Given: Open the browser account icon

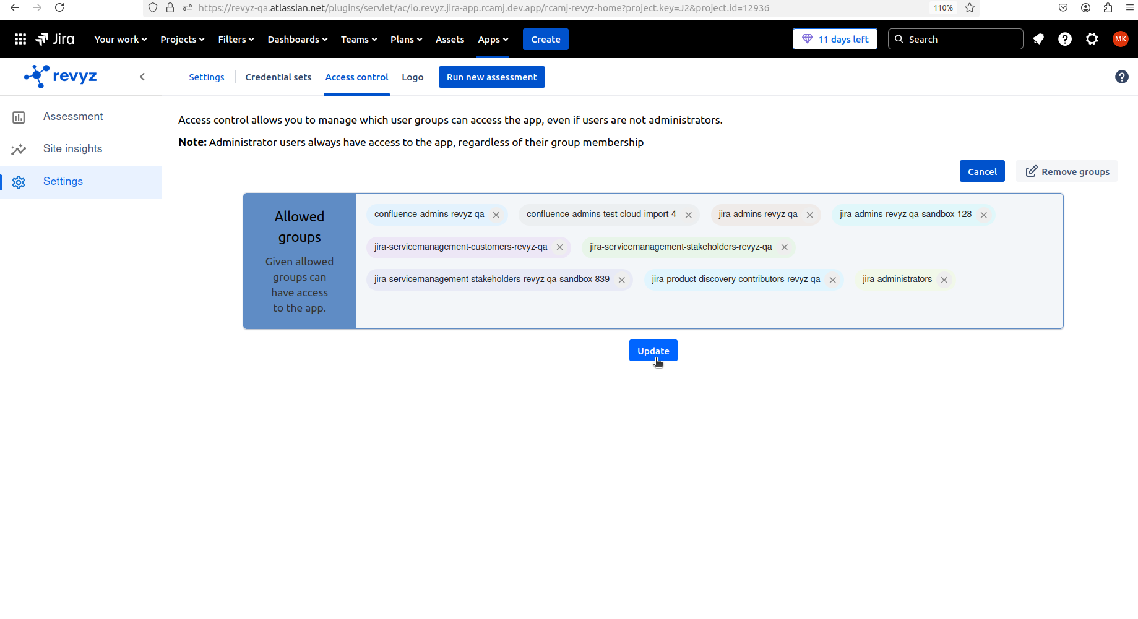Looking at the screenshot, I should [1085, 7].
